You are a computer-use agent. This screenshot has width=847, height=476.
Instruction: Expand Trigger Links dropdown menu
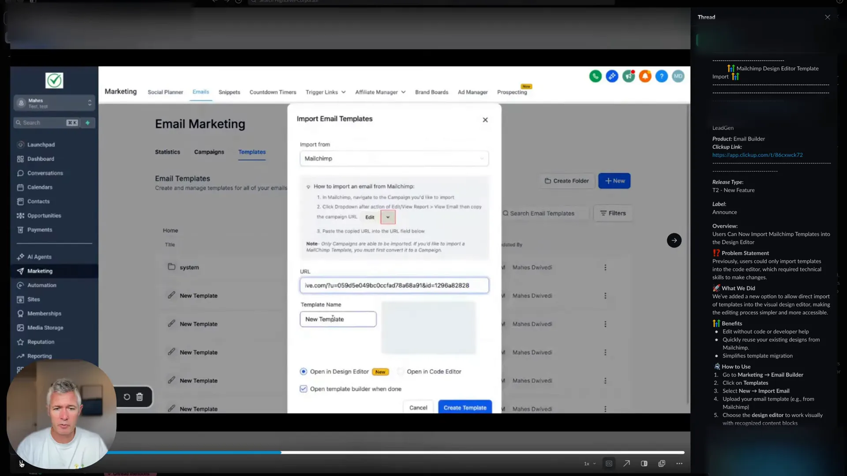coord(326,92)
